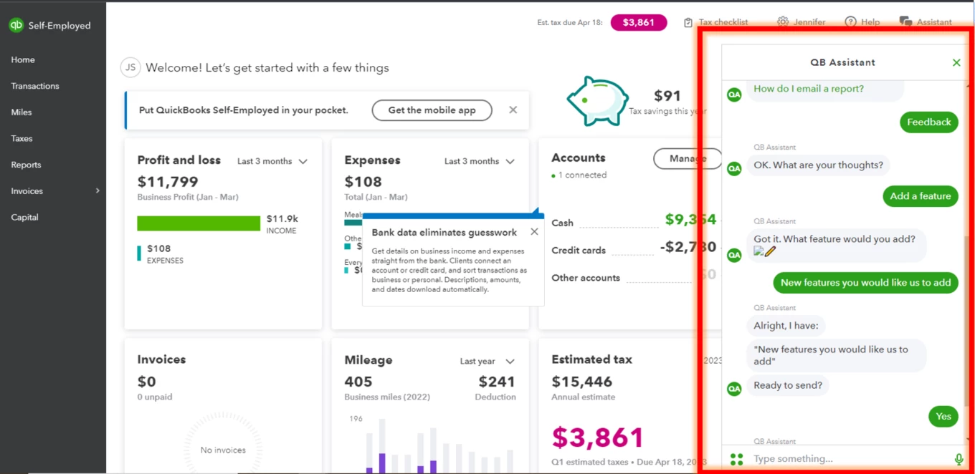Open the four-dot menu icon in chat

[x=736, y=459]
